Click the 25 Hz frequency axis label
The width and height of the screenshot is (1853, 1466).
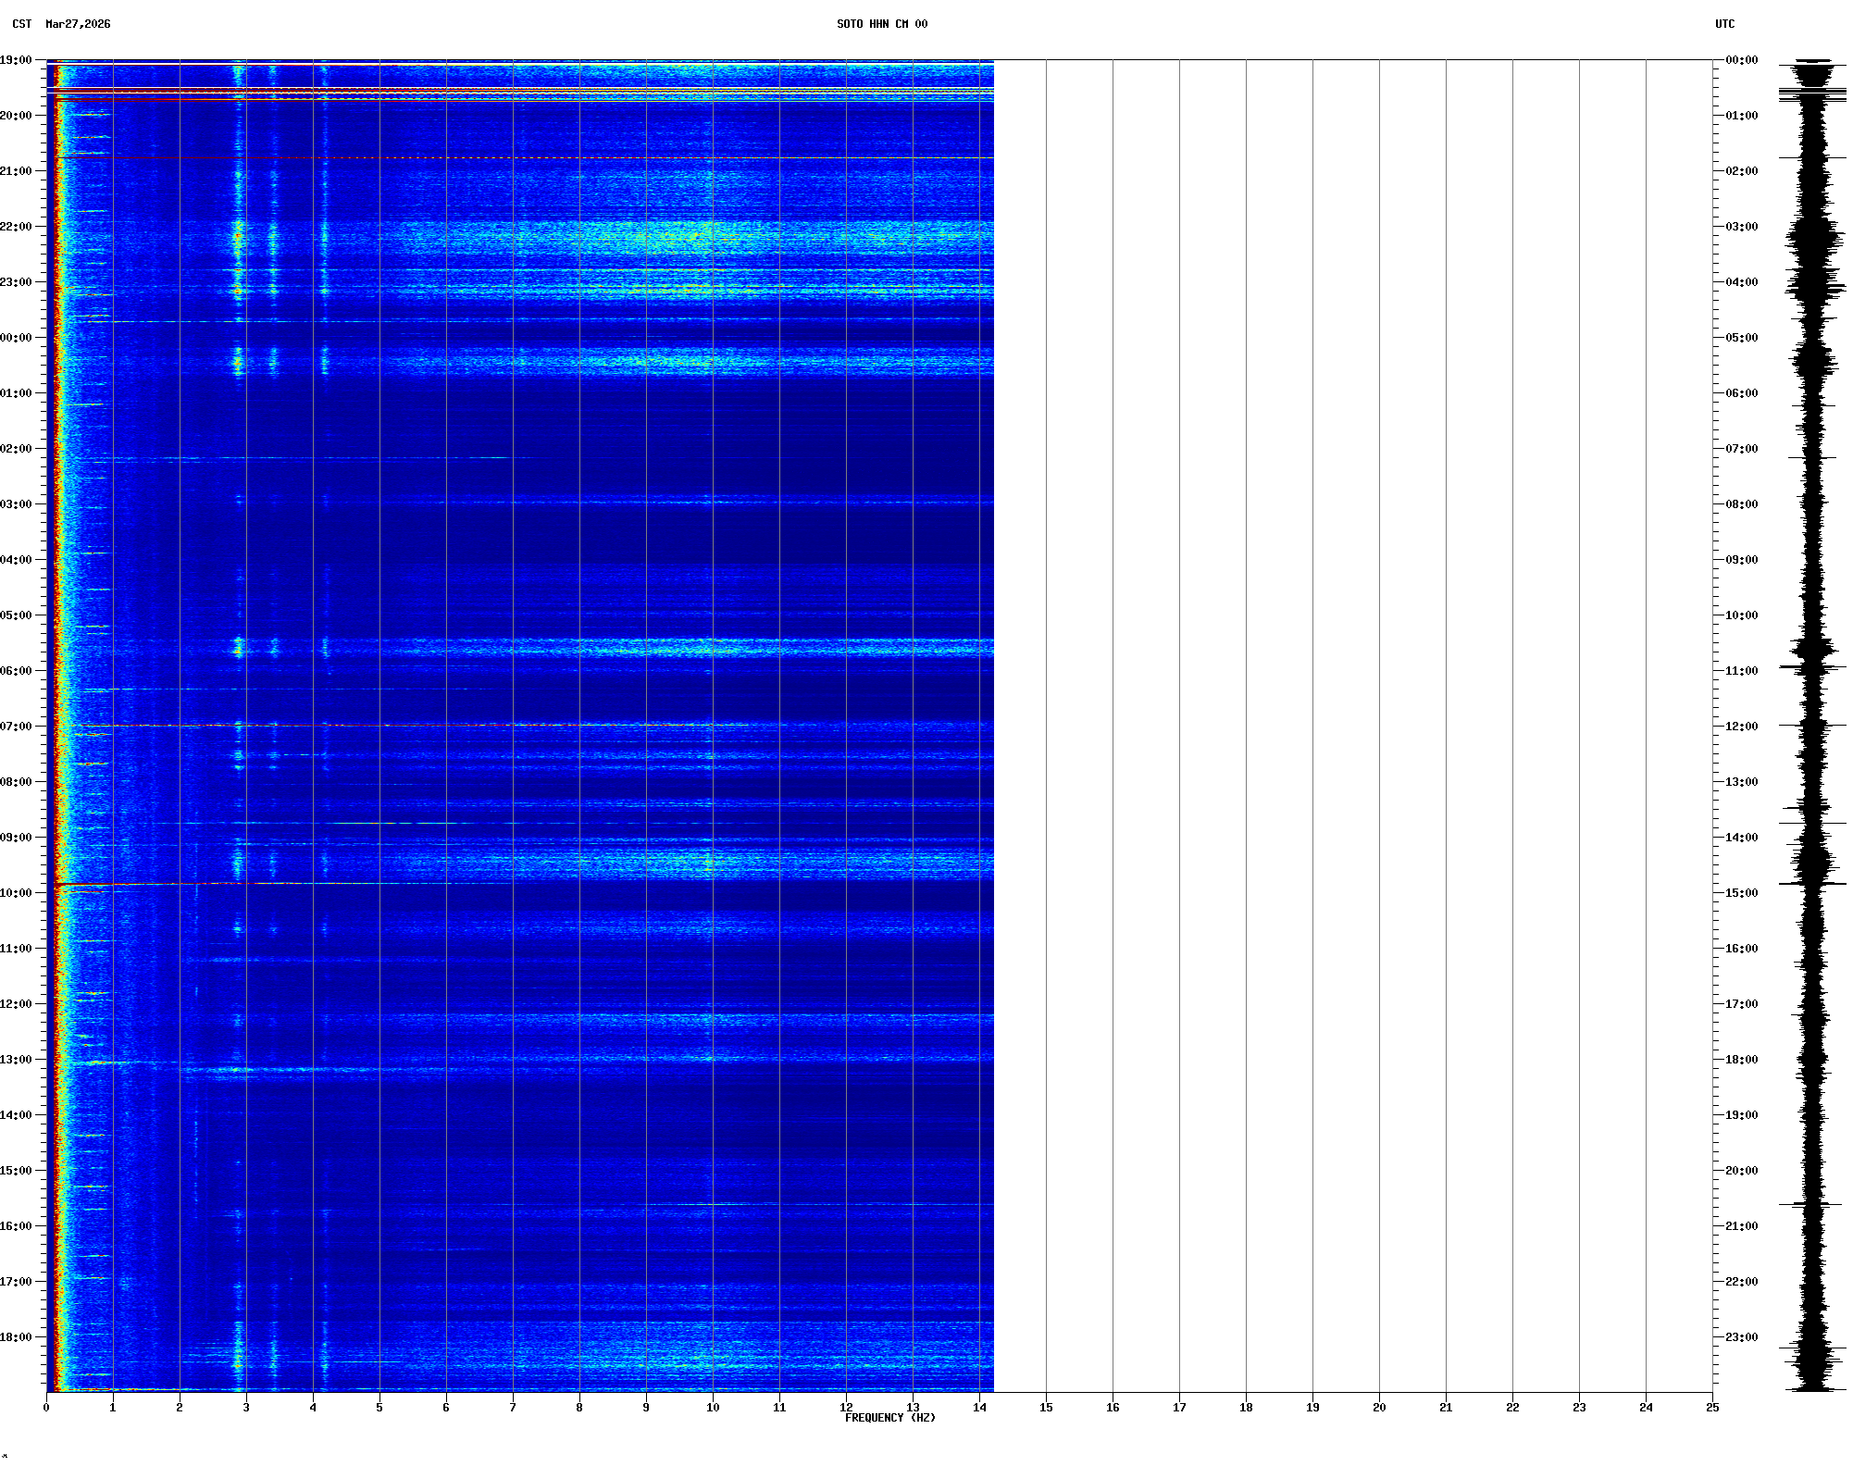point(1712,1408)
